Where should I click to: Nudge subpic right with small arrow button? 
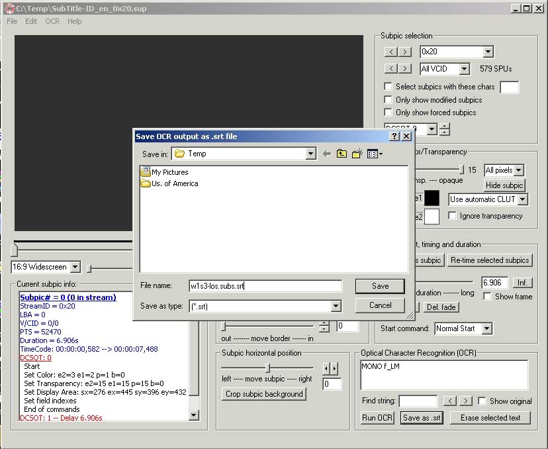(334, 368)
